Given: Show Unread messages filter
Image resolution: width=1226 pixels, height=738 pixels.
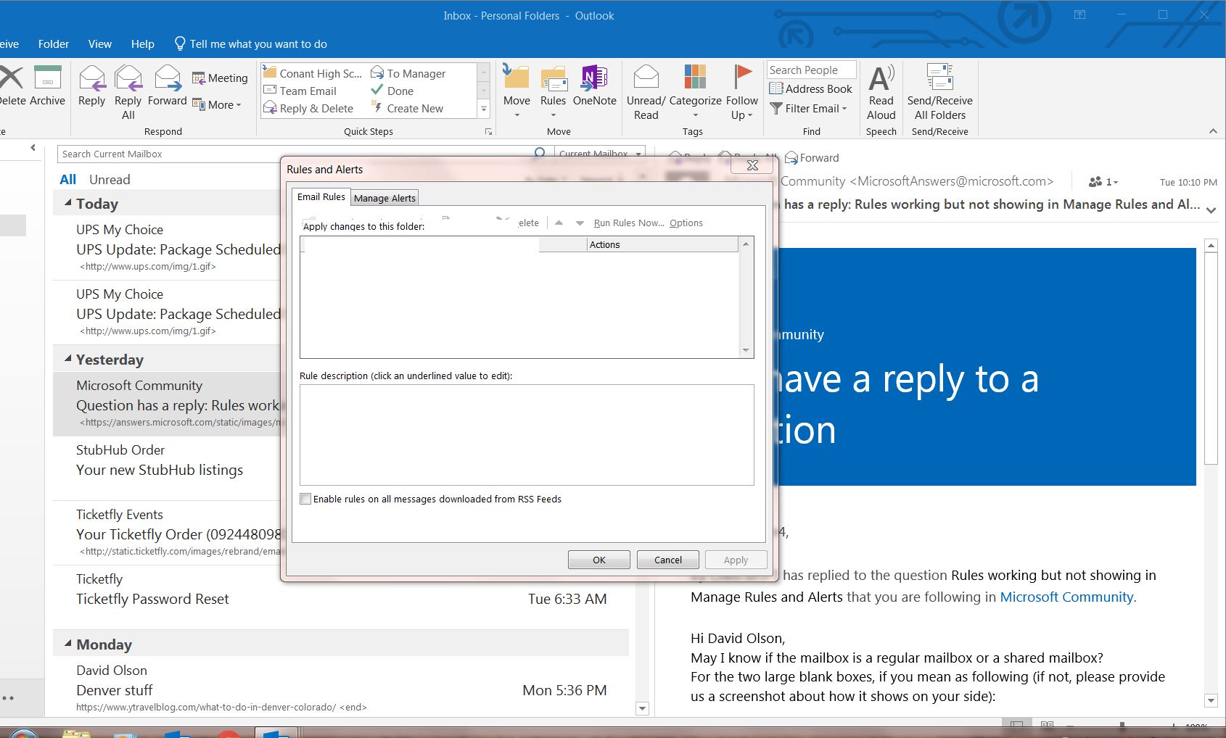Looking at the screenshot, I should click(110, 179).
